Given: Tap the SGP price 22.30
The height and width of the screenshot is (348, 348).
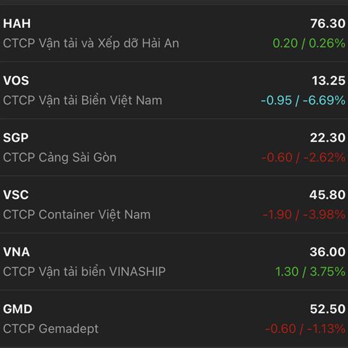Looking at the screenshot, I should 328,137.
